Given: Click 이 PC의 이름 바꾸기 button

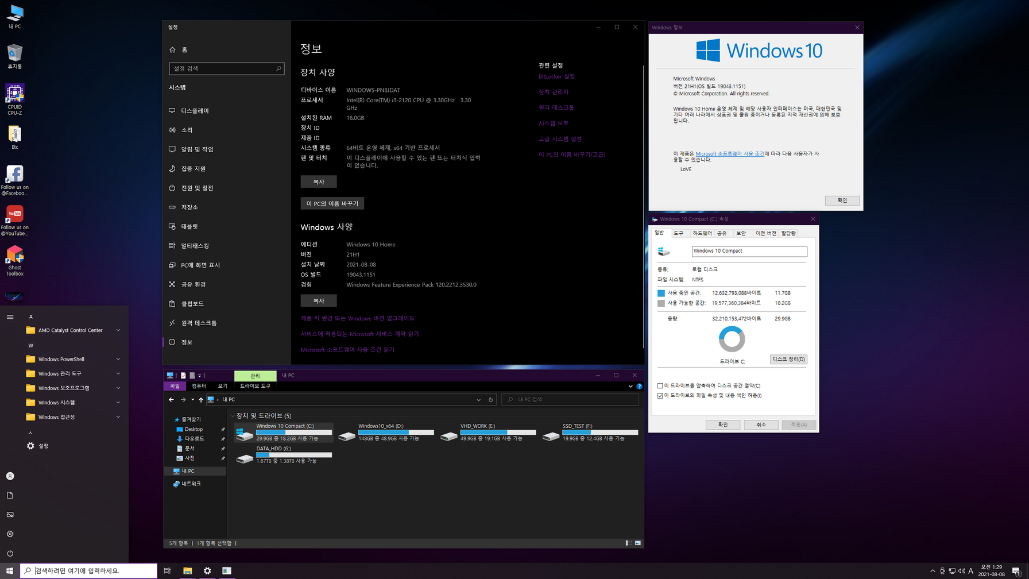Looking at the screenshot, I should pyautogui.click(x=332, y=203).
